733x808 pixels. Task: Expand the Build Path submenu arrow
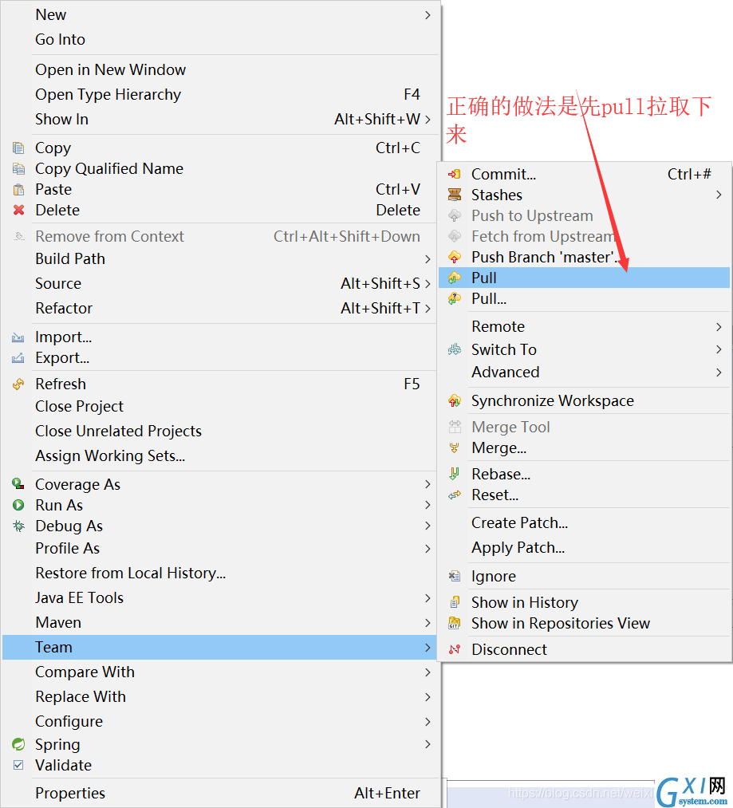pyautogui.click(x=428, y=258)
